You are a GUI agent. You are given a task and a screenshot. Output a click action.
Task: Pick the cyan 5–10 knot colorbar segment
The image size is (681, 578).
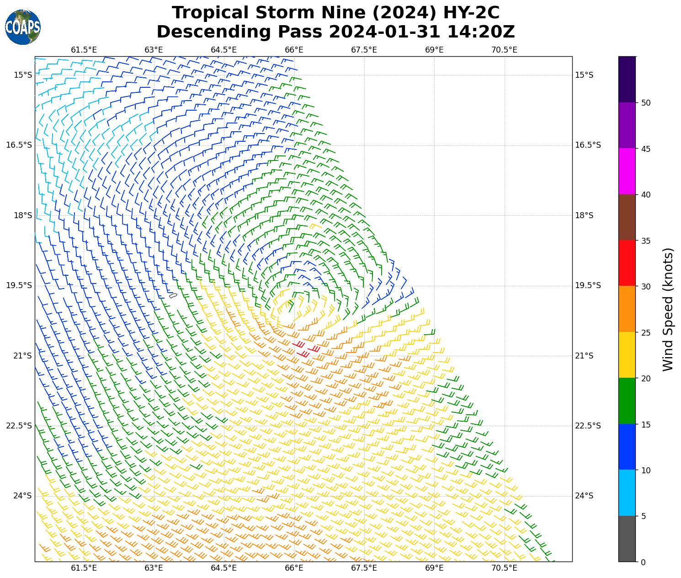tap(627, 492)
